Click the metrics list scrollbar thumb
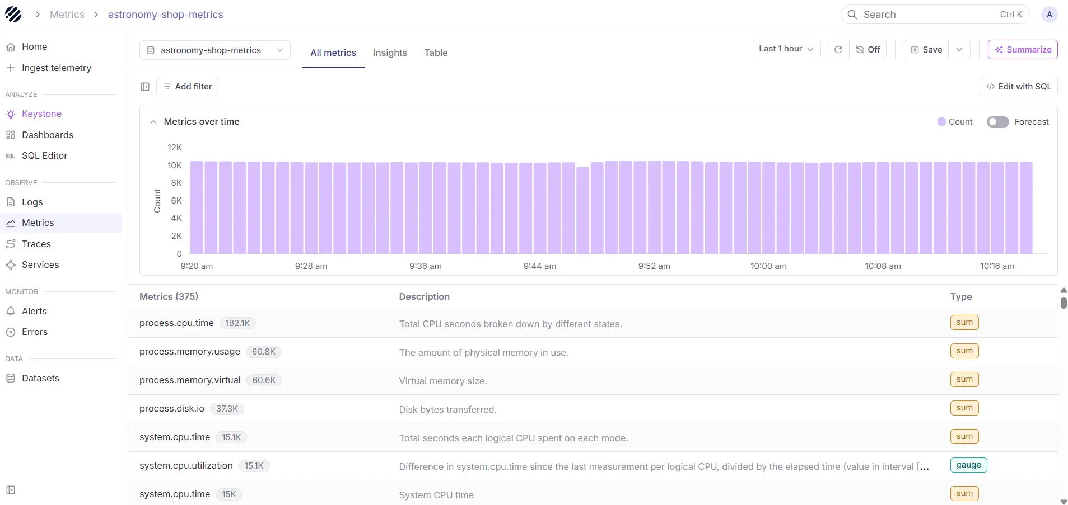1068x505 pixels. [1064, 303]
